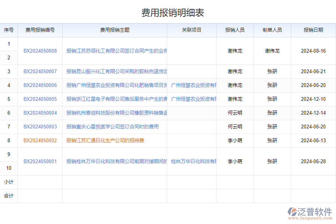Click the 桂林万华日化科技 related project link
The width and height of the screenshot is (336, 224).
coord(193,161)
